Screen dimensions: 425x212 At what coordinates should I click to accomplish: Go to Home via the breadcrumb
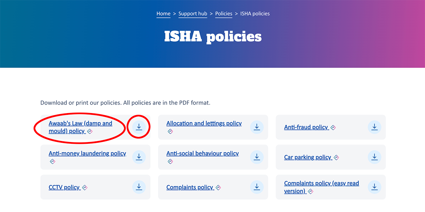tap(163, 13)
